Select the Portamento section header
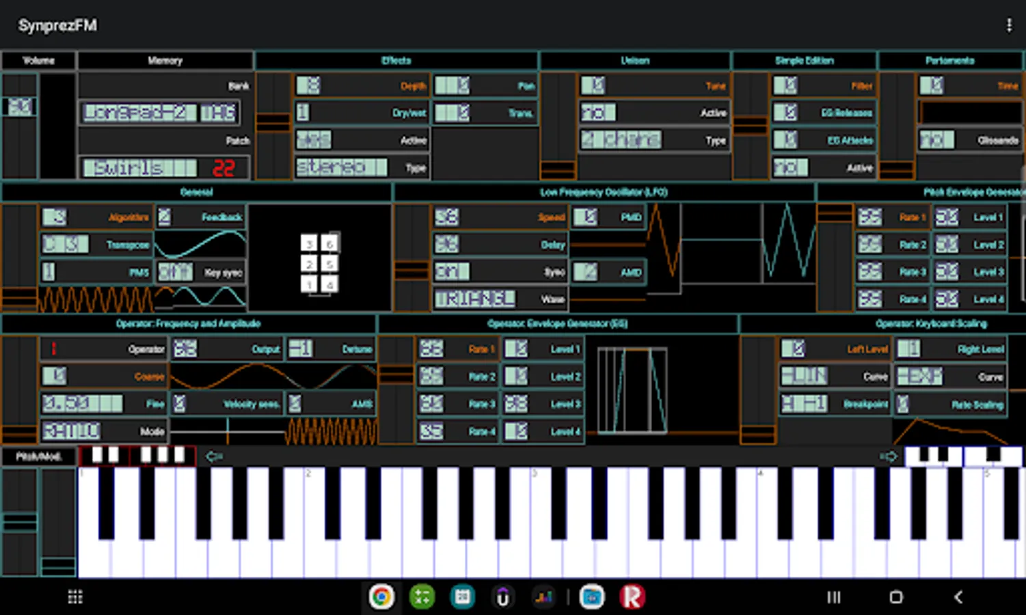 coord(949,60)
